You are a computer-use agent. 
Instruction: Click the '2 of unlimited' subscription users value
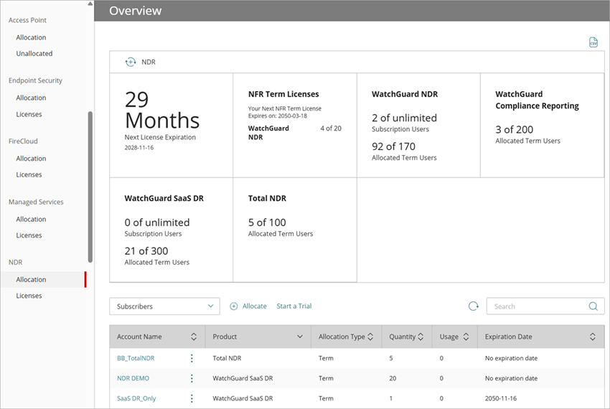click(x=404, y=118)
